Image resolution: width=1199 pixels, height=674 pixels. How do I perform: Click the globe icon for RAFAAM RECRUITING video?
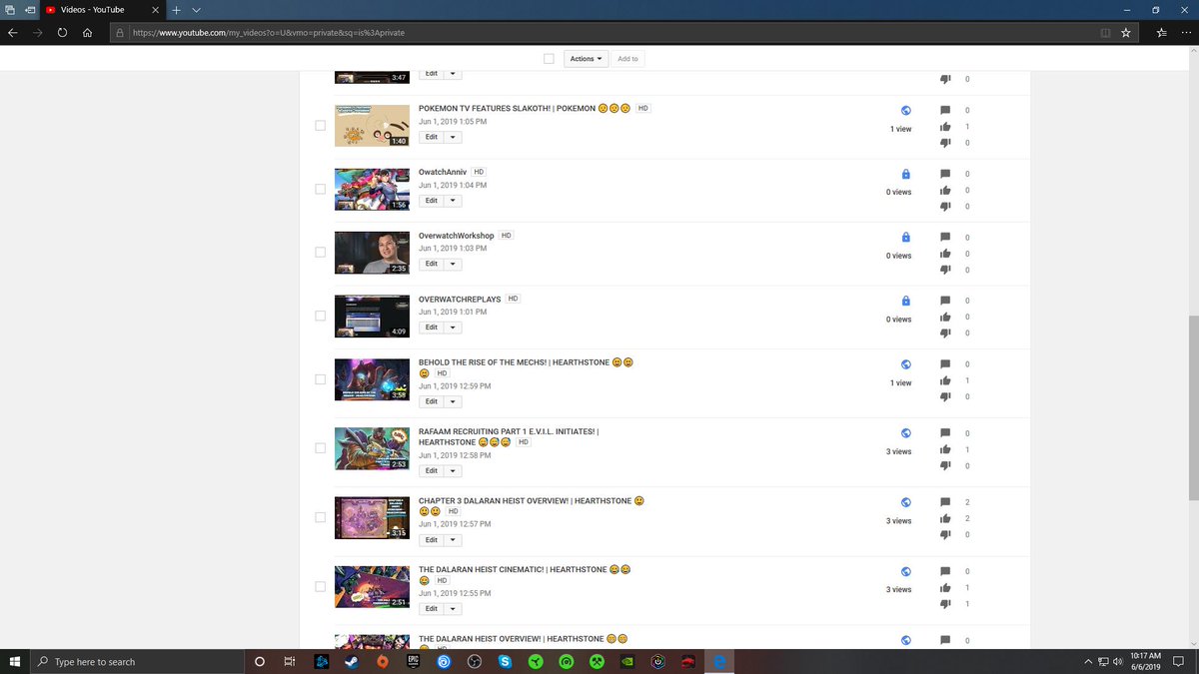(905, 433)
